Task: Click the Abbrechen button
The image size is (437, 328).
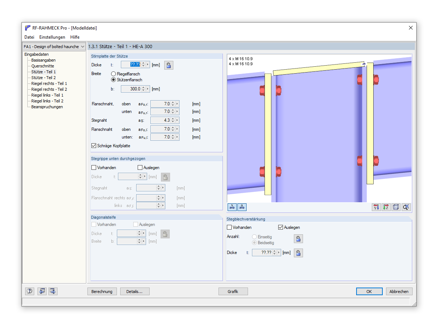Action: click(x=399, y=292)
